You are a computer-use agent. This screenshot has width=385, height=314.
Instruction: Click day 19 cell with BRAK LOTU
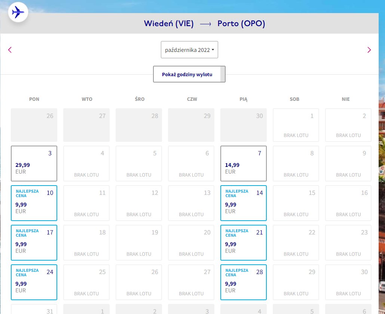coord(139,243)
